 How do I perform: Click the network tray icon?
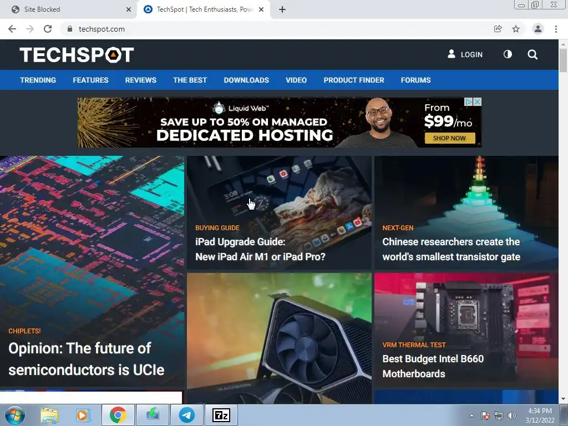(499, 415)
